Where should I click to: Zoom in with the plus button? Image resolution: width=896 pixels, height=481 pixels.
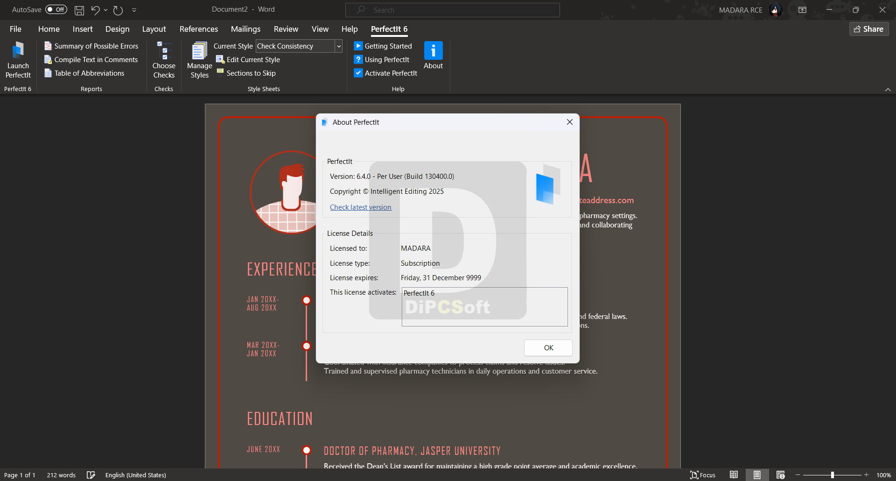pos(867,475)
